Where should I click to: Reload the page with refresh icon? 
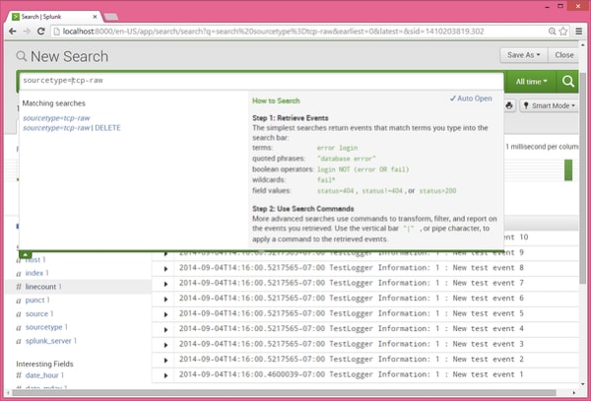[41, 32]
